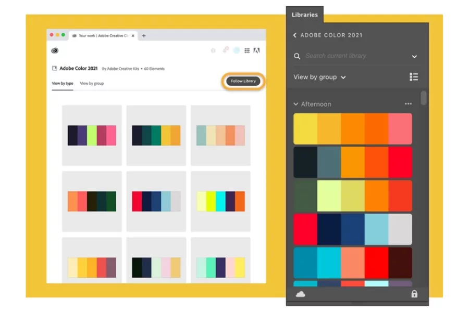Click the lock icon in Libraries footer
The width and height of the screenshot is (469, 312).
[x=414, y=294]
